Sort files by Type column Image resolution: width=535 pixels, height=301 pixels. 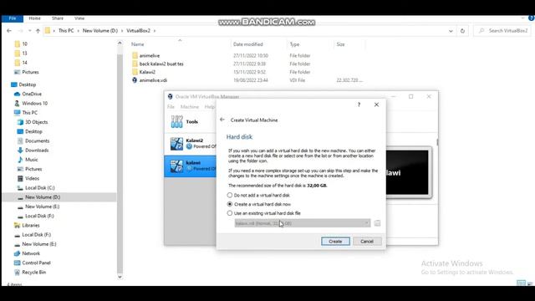pyautogui.click(x=294, y=44)
